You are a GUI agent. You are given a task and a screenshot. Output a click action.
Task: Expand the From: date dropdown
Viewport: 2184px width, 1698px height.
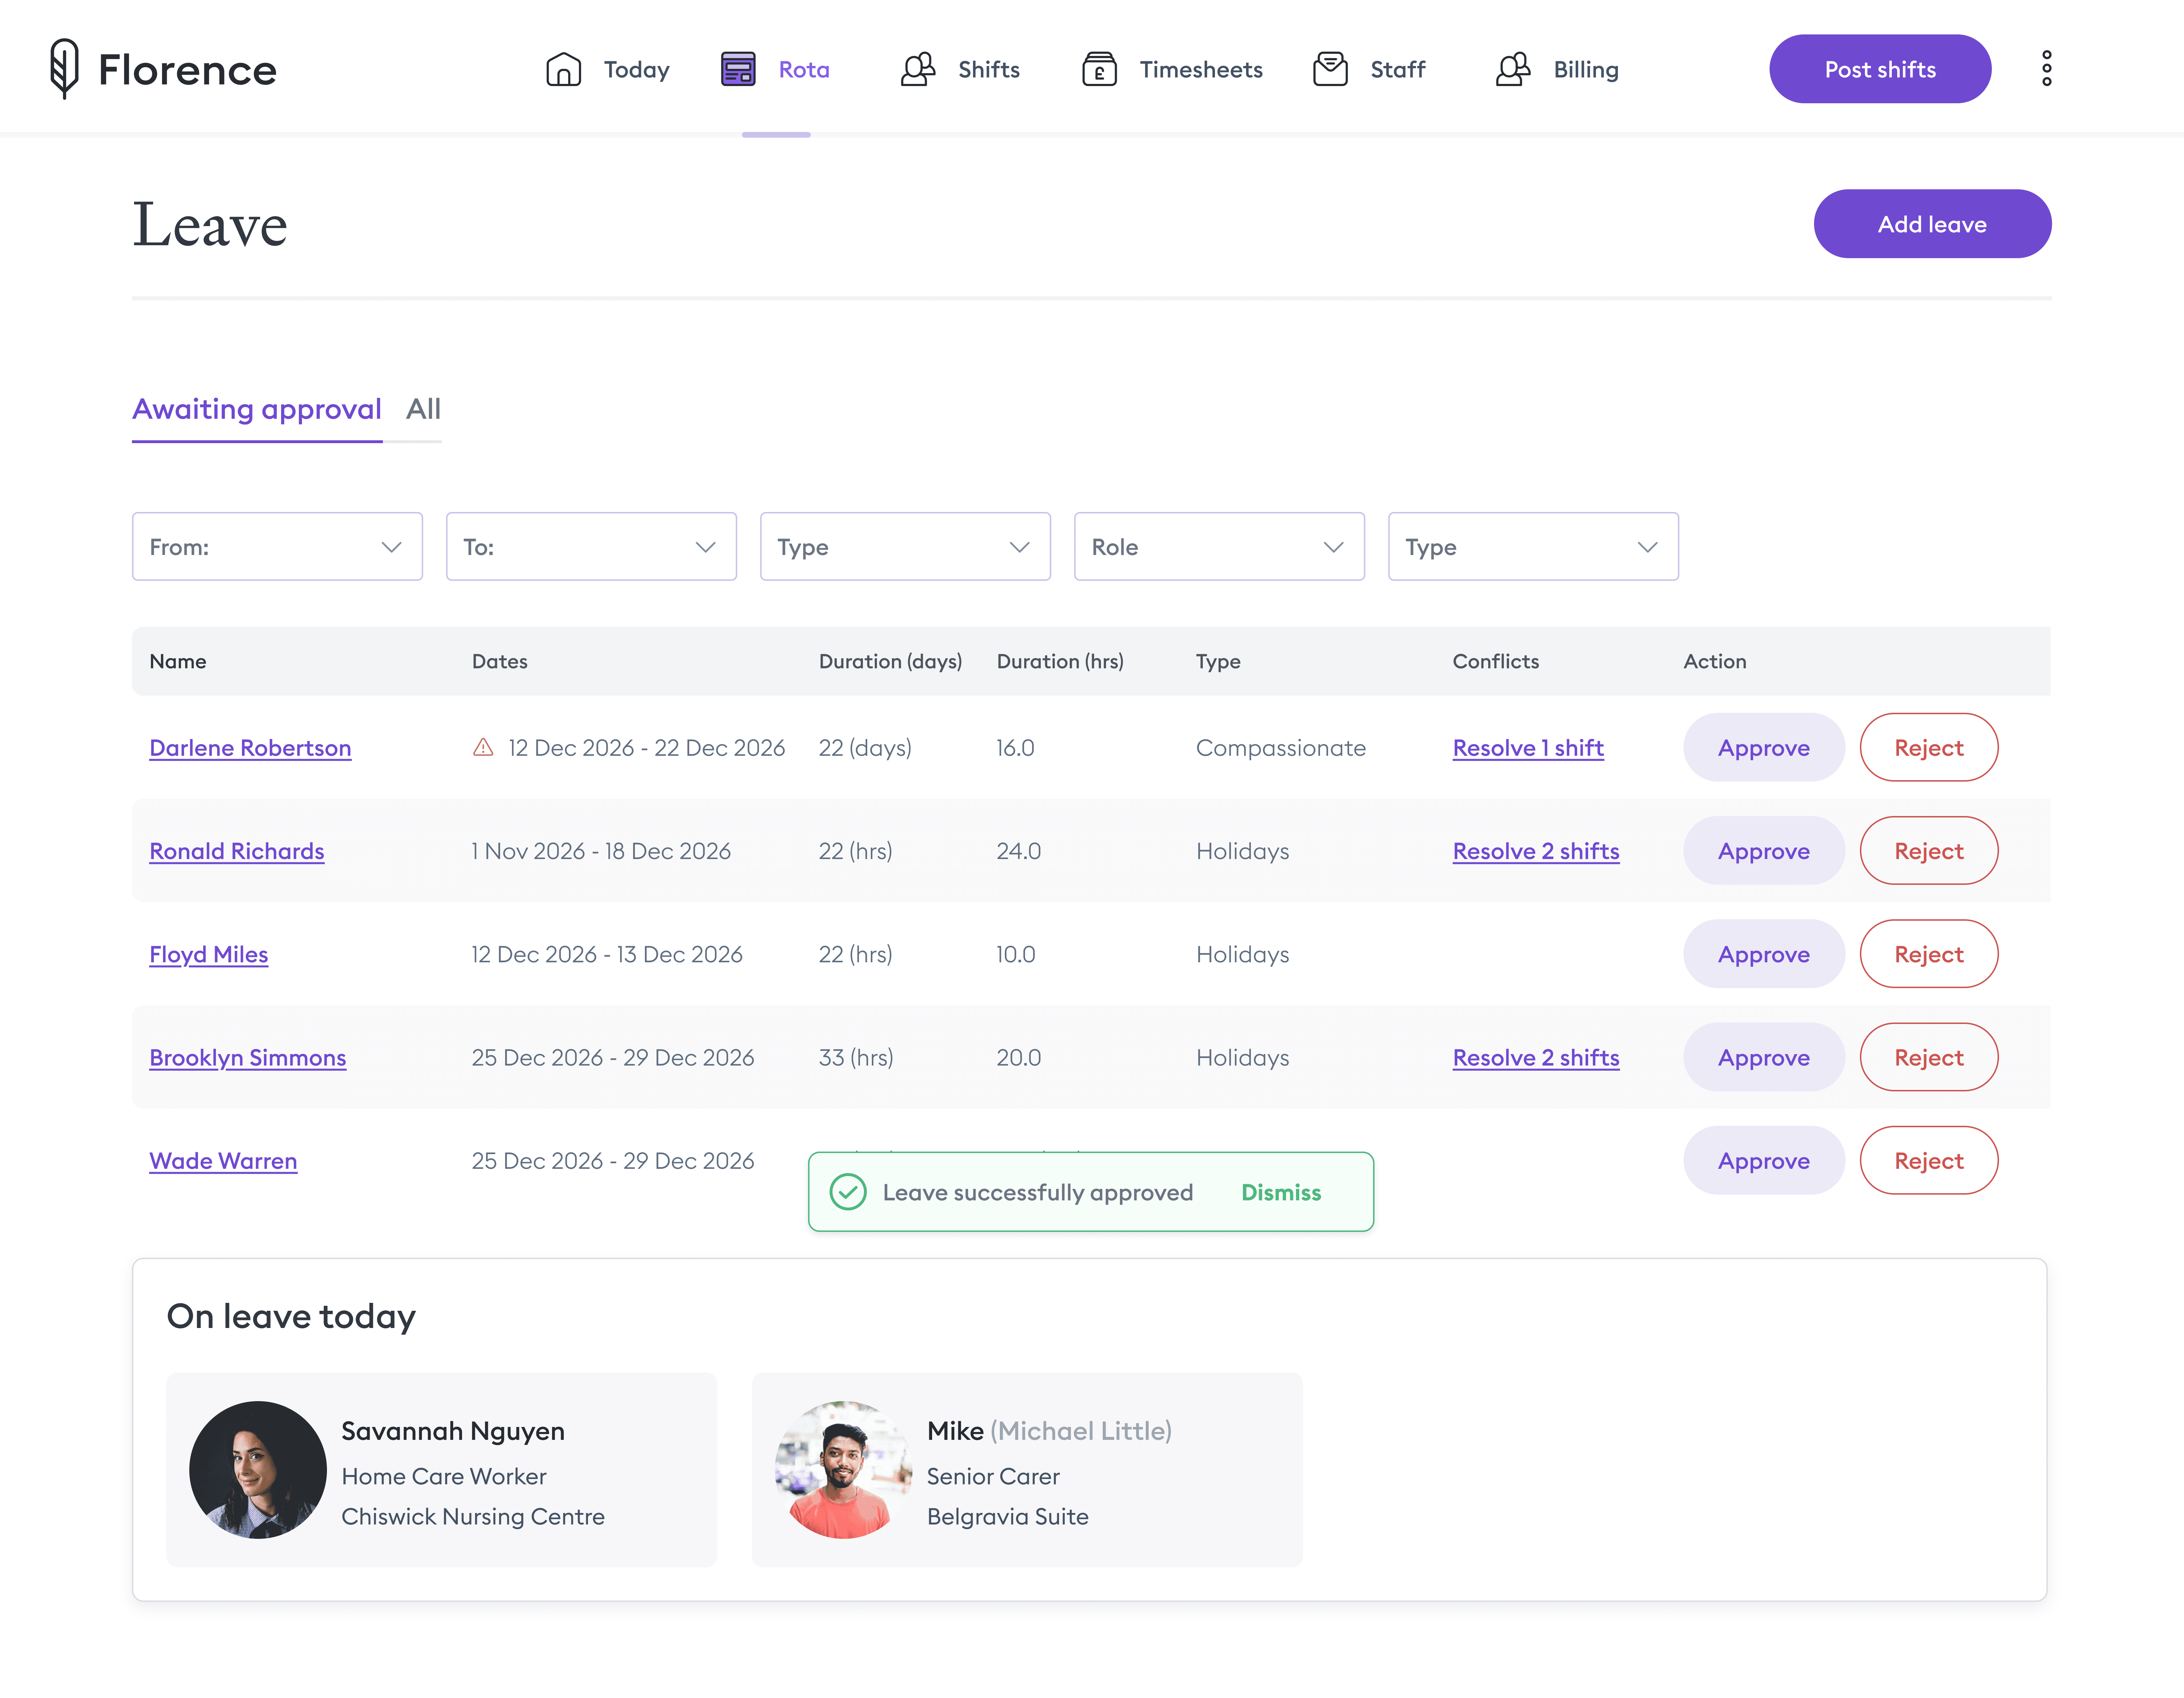click(x=277, y=547)
